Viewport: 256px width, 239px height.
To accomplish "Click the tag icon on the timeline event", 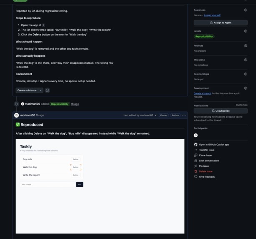I will click(x=16, y=104).
